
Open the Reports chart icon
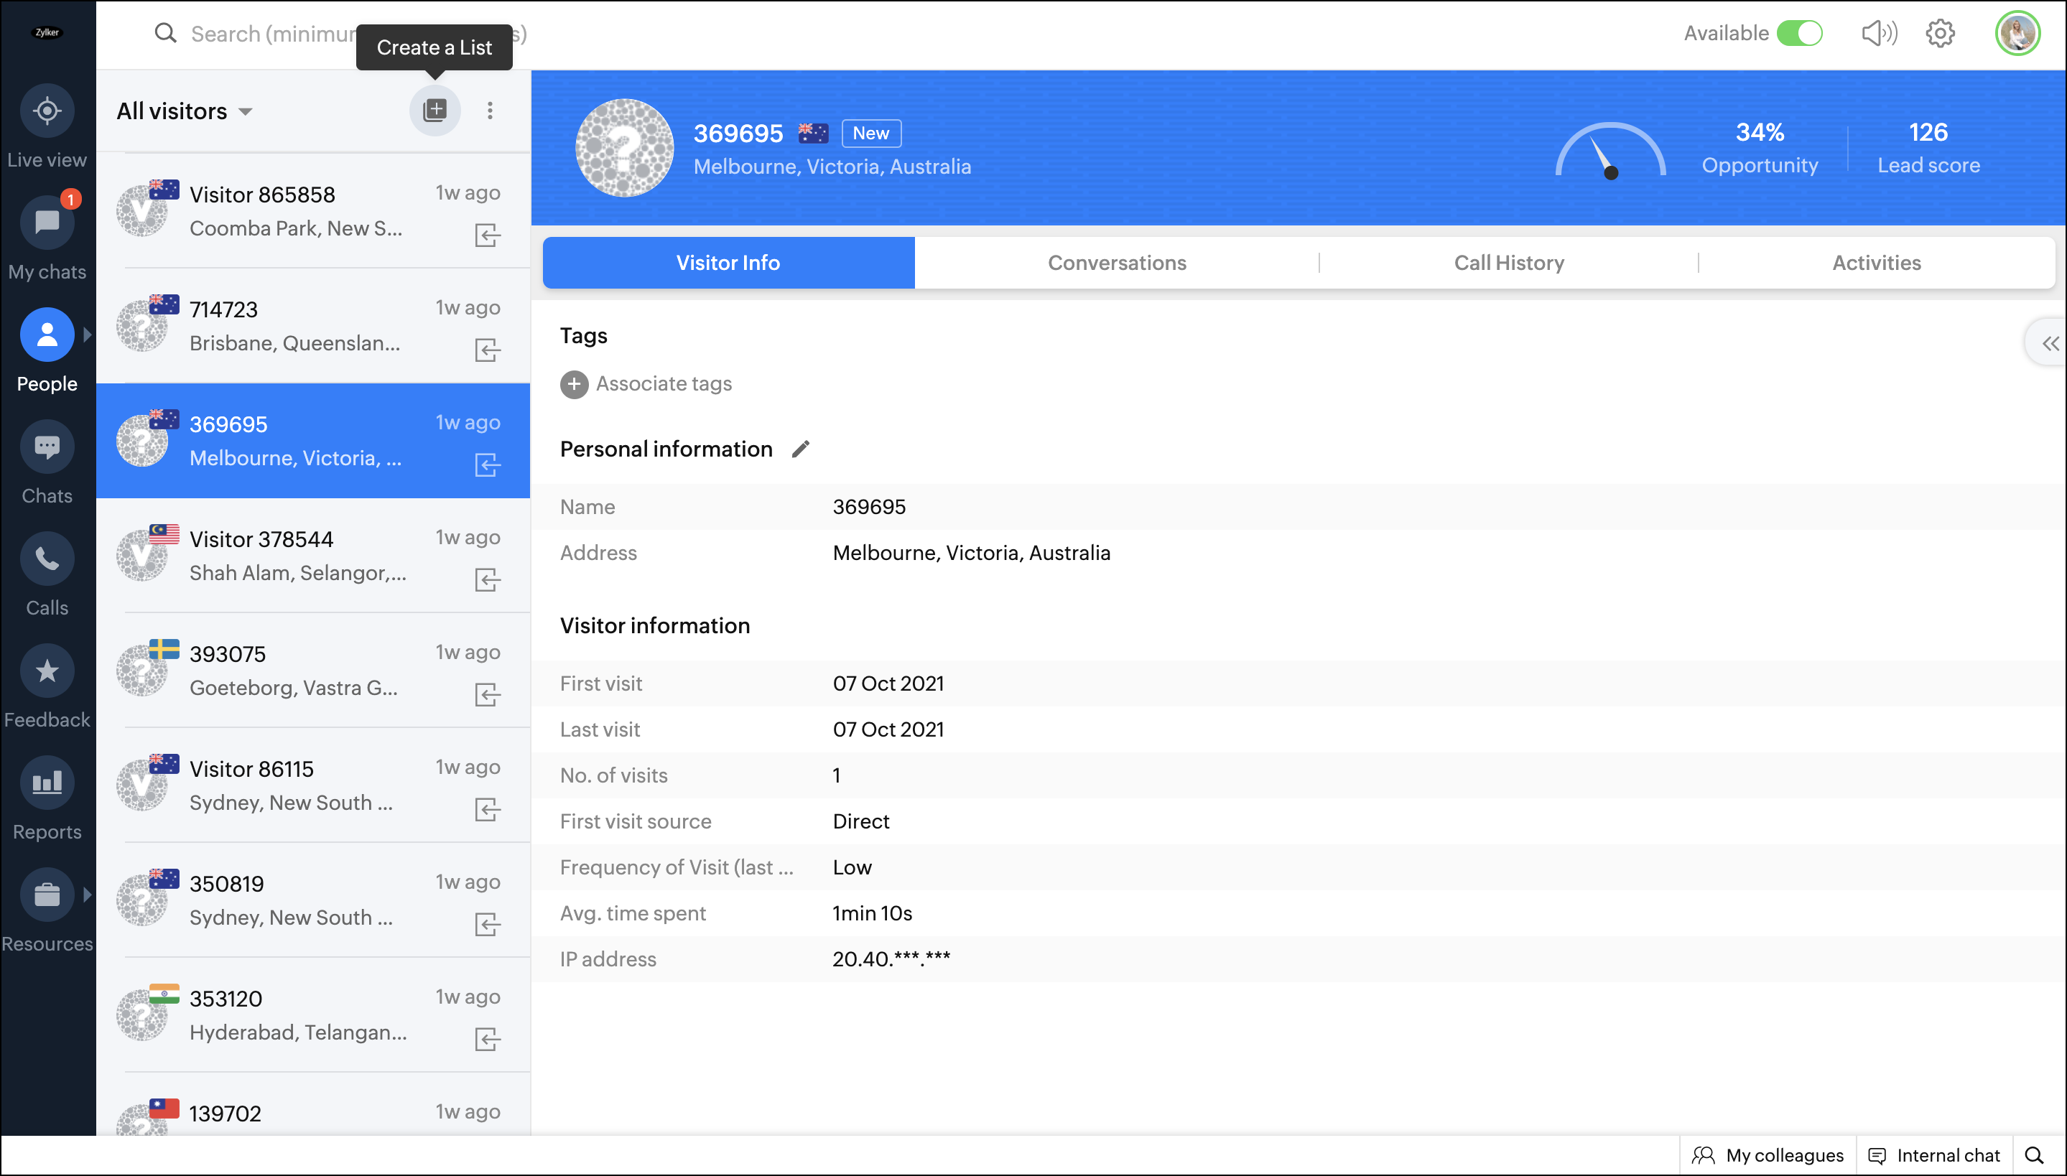tap(47, 783)
